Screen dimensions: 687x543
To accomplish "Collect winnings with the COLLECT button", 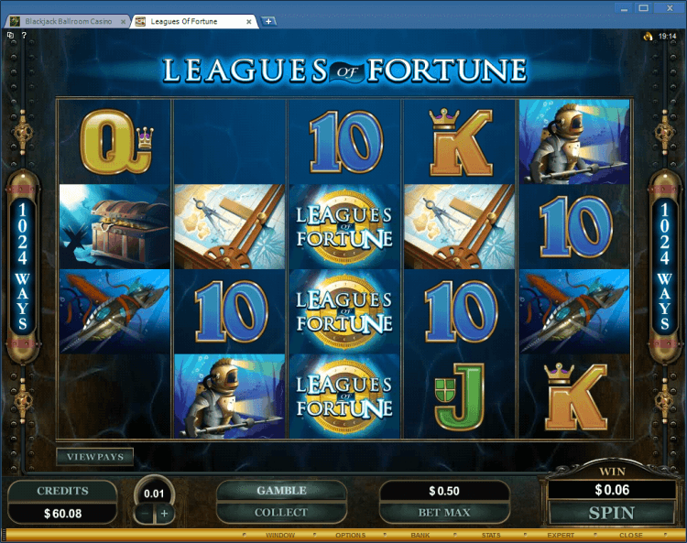I will pyautogui.click(x=281, y=512).
